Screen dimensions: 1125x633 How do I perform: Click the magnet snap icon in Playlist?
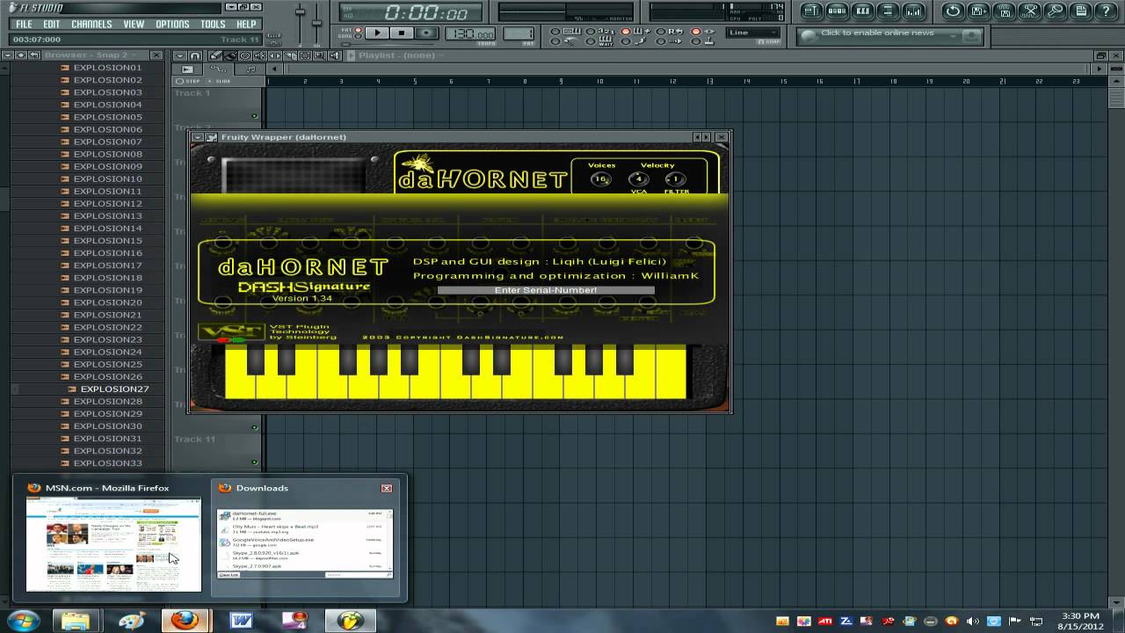click(x=195, y=55)
